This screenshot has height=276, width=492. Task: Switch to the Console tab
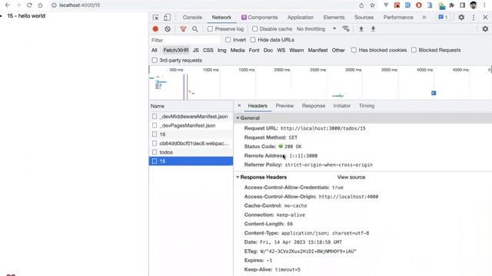pos(192,18)
